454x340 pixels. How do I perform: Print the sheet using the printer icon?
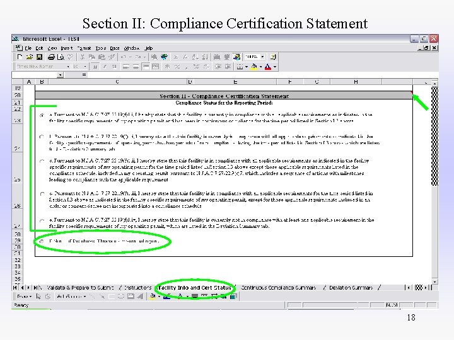pyautogui.click(x=51, y=57)
